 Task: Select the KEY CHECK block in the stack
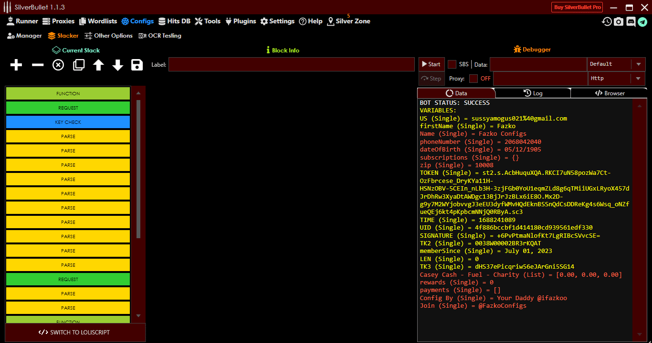coord(67,122)
